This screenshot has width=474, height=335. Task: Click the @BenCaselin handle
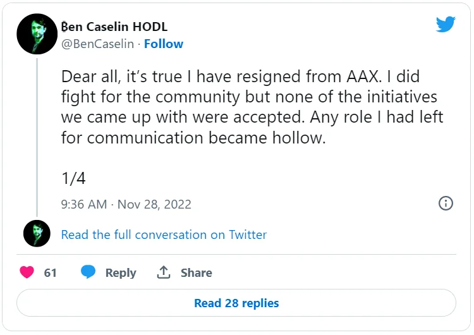pos(99,44)
